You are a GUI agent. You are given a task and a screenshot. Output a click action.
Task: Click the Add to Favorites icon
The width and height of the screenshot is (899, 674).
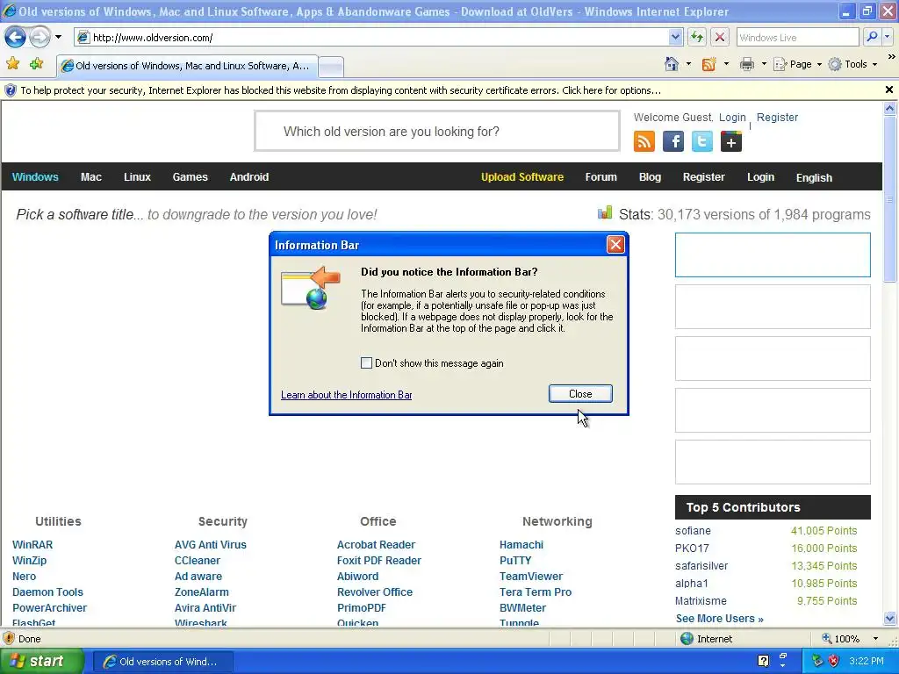pos(36,64)
